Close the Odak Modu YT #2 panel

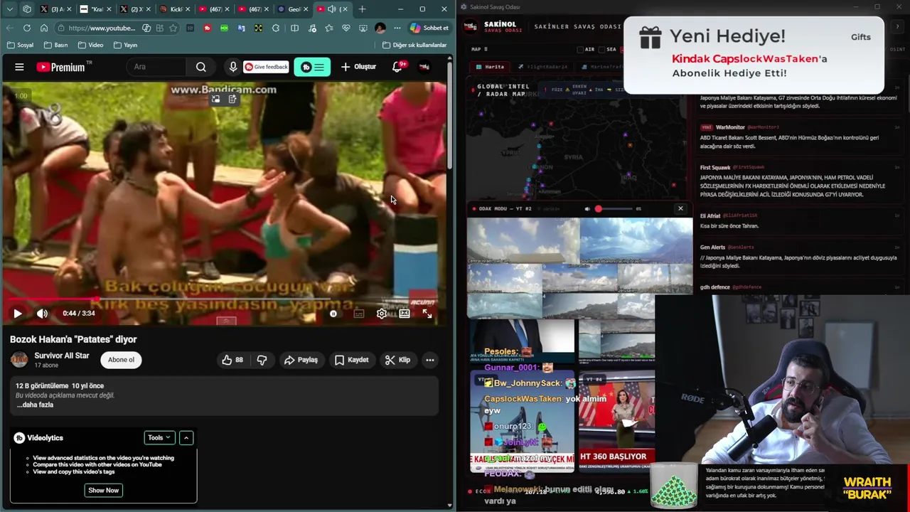(x=680, y=208)
